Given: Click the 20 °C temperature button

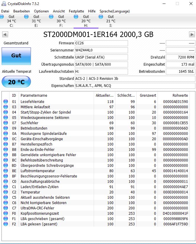Looking at the screenshot, I should pyautogui.click(x=16, y=82).
